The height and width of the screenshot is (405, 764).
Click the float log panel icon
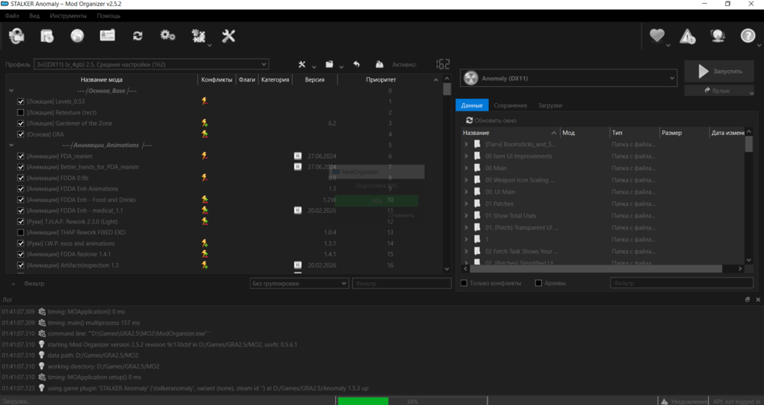[x=747, y=300]
